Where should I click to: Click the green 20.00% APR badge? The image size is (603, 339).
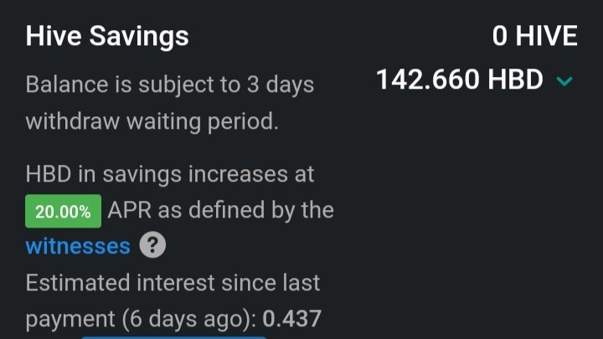[64, 211]
